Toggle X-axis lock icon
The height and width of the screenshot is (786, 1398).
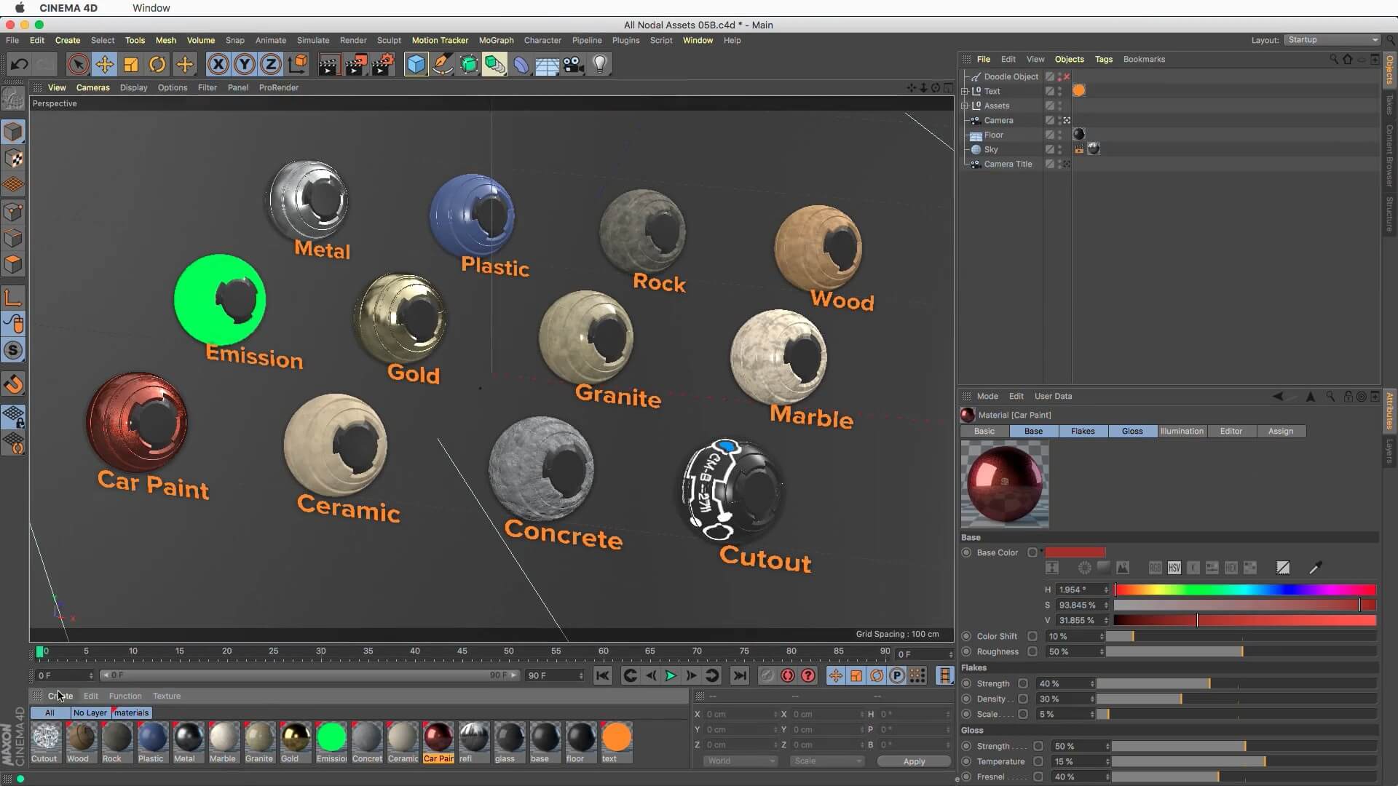tap(218, 65)
